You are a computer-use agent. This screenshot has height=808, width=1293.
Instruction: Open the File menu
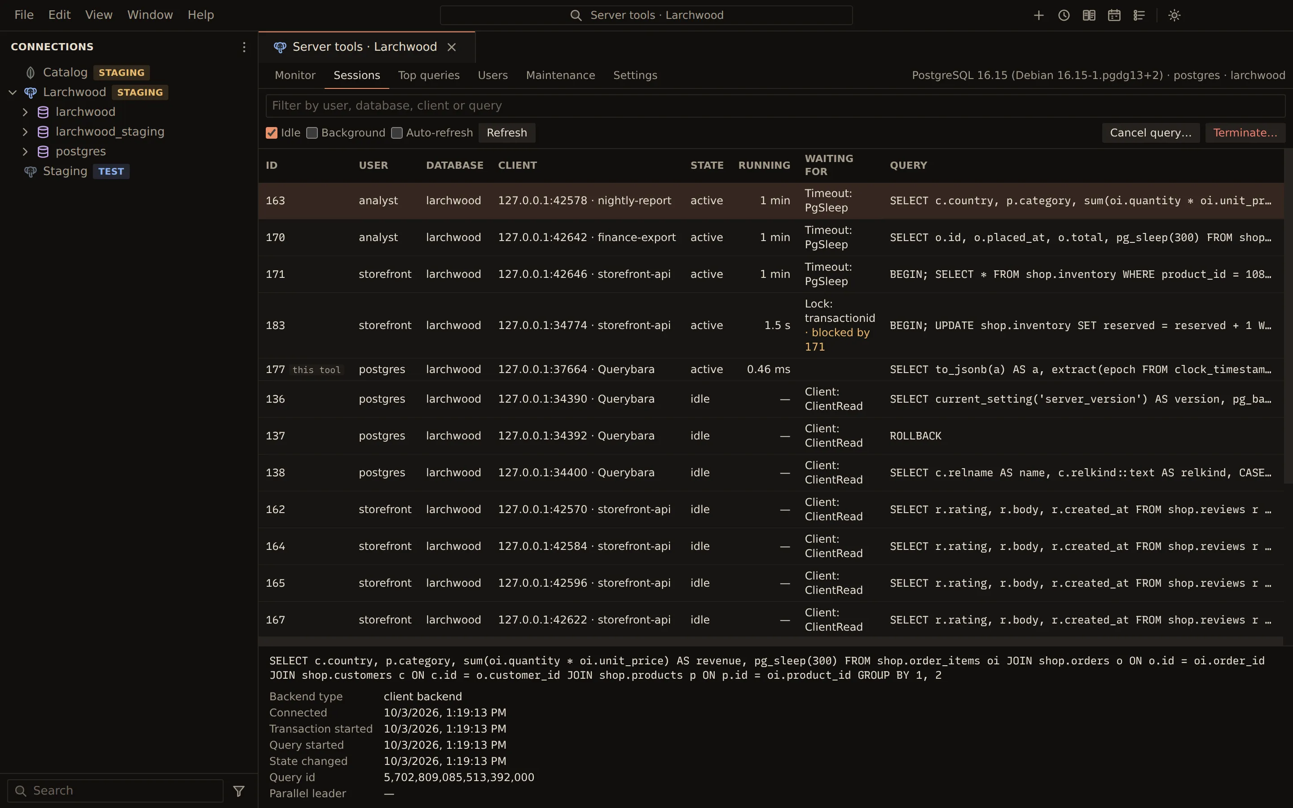(24, 15)
